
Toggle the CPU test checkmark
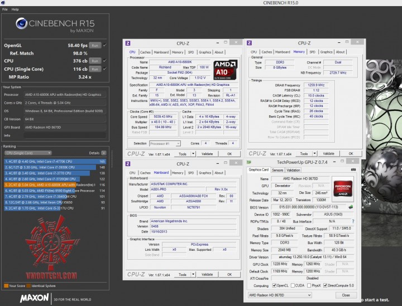[x=105, y=61]
